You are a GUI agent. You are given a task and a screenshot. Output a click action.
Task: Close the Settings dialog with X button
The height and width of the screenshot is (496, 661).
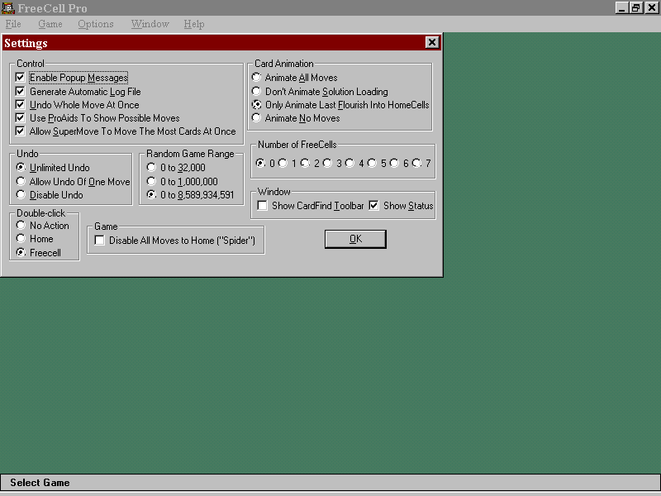[x=432, y=43]
